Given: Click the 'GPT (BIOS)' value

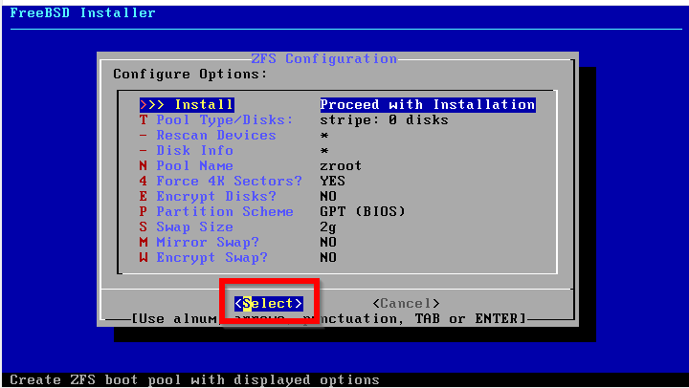Looking at the screenshot, I should tap(363, 212).
